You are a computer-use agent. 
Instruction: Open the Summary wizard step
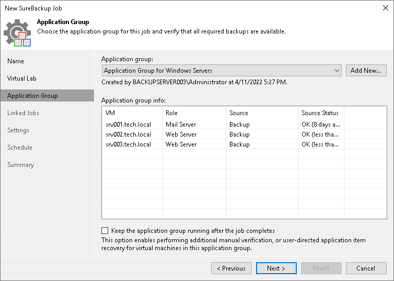click(20, 165)
